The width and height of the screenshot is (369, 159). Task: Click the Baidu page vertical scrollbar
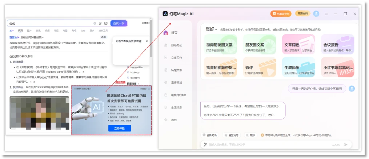pyautogui.click(x=151, y=39)
